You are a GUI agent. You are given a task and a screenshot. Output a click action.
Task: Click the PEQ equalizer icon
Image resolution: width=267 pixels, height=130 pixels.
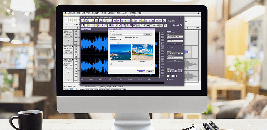pyautogui.click(x=161, y=25)
